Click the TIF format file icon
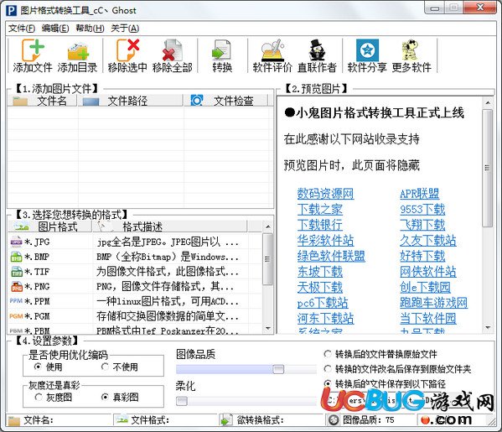This screenshot has width=502, height=432. 16,272
